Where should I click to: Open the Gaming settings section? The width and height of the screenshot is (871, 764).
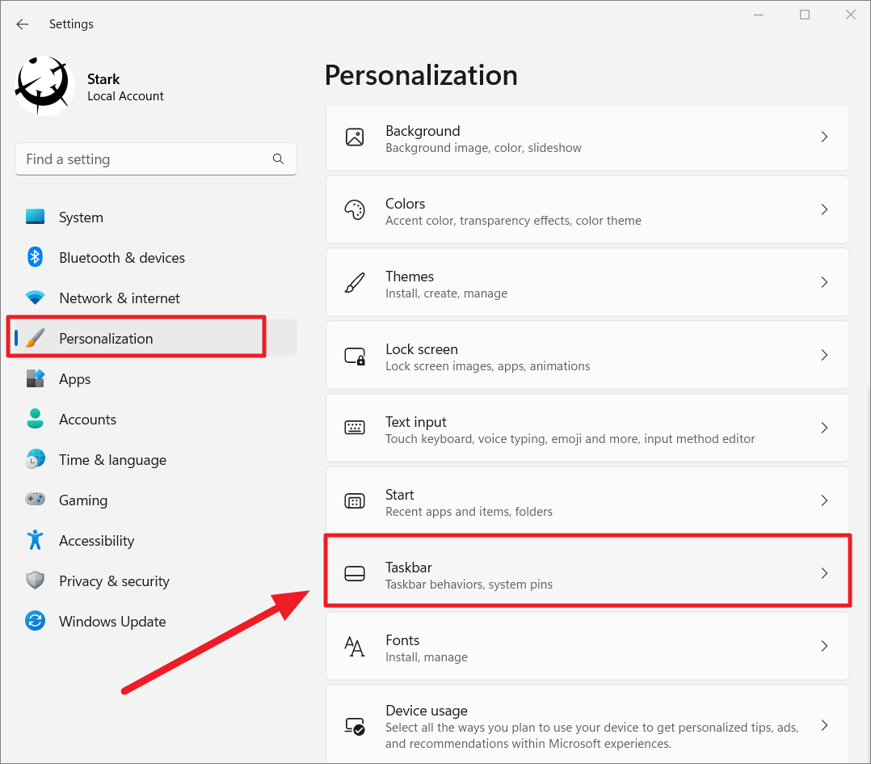click(x=83, y=500)
